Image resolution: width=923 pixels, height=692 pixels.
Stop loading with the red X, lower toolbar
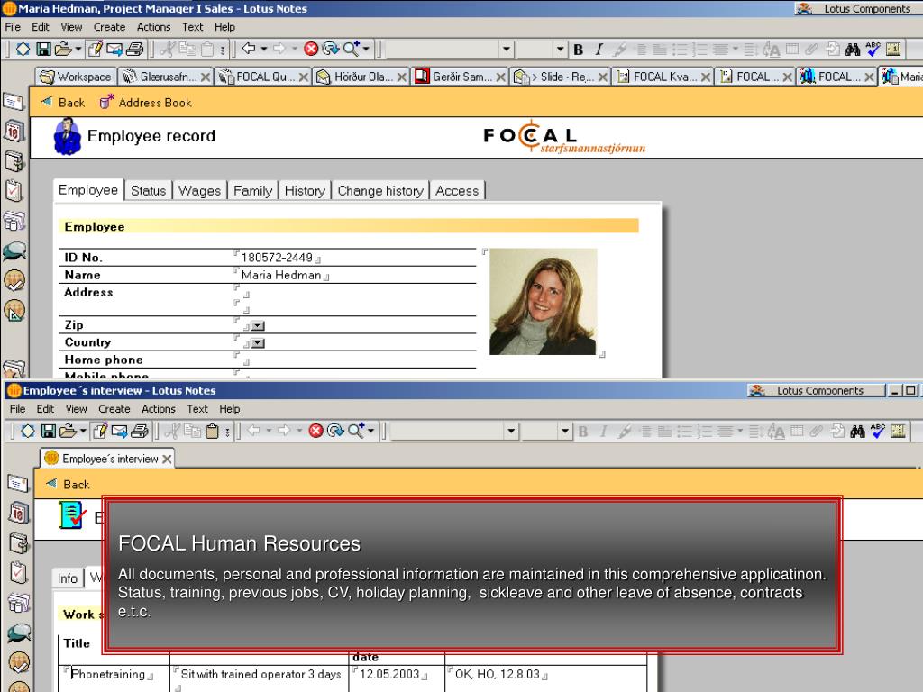coord(316,431)
